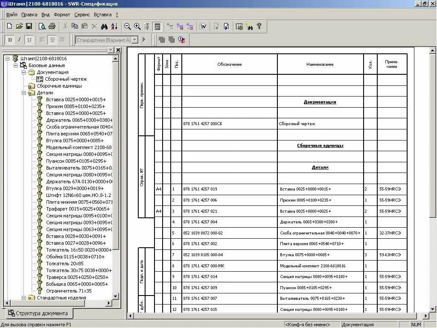This screenshot has height=328, width=437.
Task: Create a new document with New icon
Action: click(x=9, y=26)
